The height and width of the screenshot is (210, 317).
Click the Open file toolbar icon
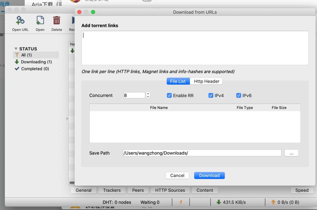[x=40, y=21]
